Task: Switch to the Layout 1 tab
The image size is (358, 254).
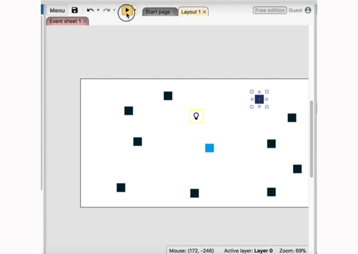Action: [191, 12]
